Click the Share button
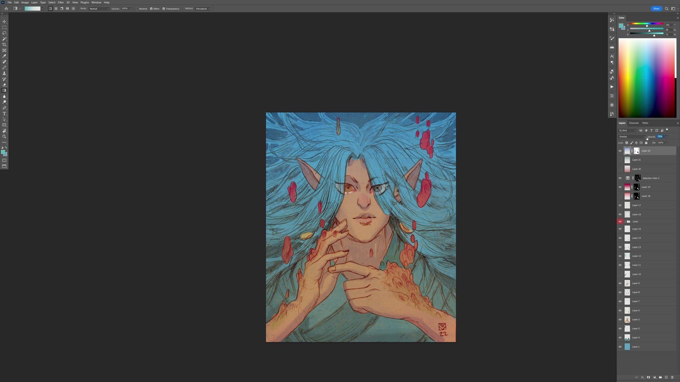Screen dimensions: 680x382 (656, 8)
